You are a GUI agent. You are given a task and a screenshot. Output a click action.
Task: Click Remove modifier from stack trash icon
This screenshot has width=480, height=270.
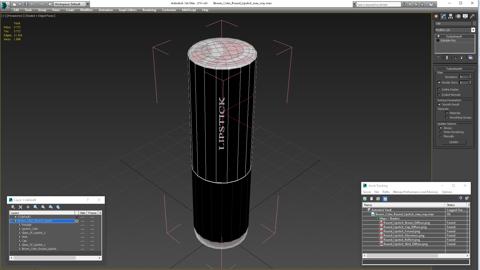461,57
